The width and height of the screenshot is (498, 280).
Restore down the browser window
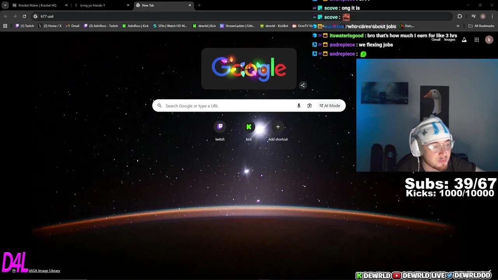(480, 5)
